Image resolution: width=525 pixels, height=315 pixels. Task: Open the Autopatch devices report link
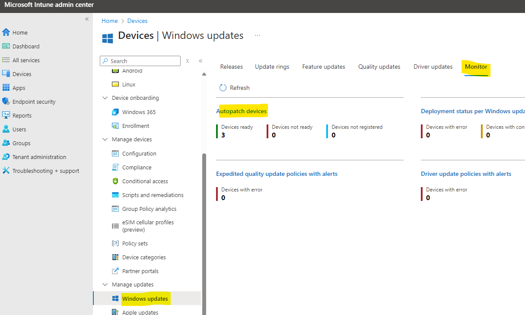tap(242, 111)
